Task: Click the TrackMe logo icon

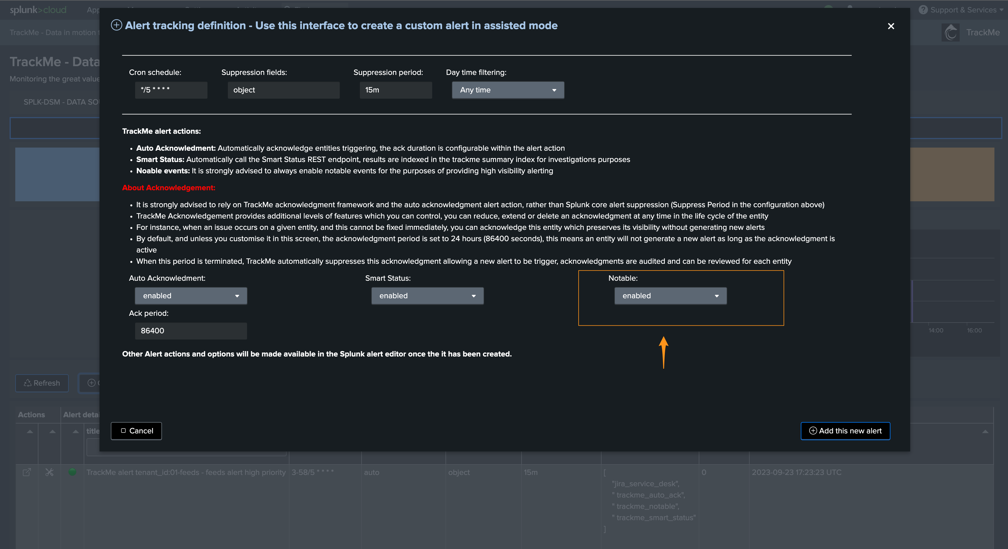Action: click(951, 33)
